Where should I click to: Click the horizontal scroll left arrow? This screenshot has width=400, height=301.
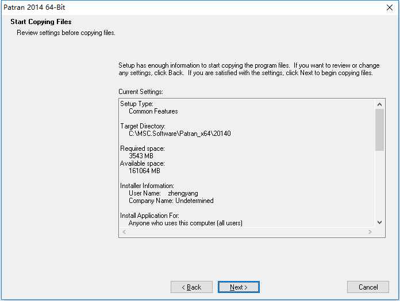click(124, 232)
